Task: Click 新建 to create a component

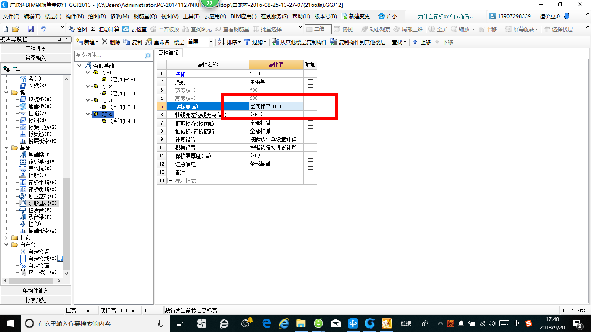Action: (x=87, y=42)
